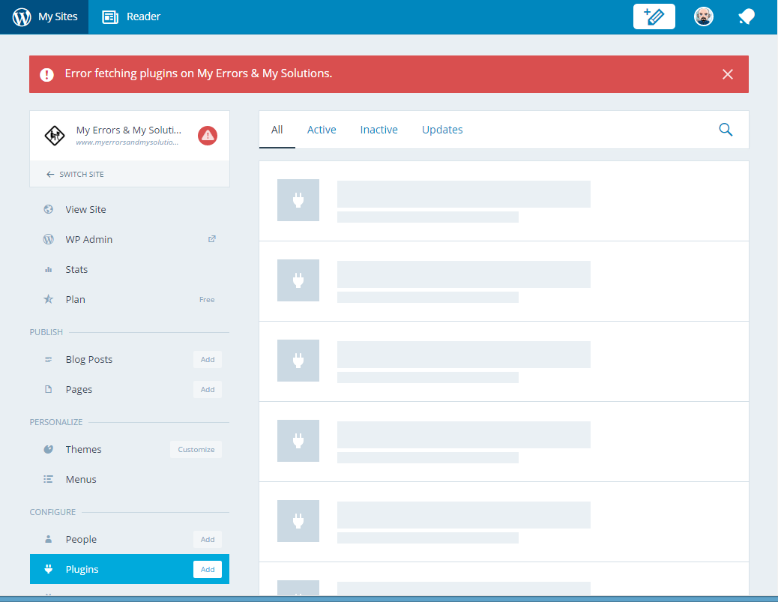This screenshot has height=602, width=778.
Task: Add a new person
Action: click(208, 540)
